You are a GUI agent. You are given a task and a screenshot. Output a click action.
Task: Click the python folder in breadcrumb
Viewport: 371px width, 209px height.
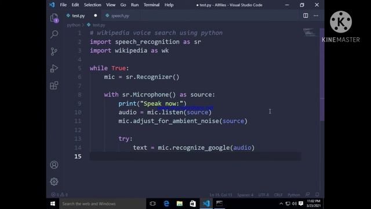click(x=74, y=25)
